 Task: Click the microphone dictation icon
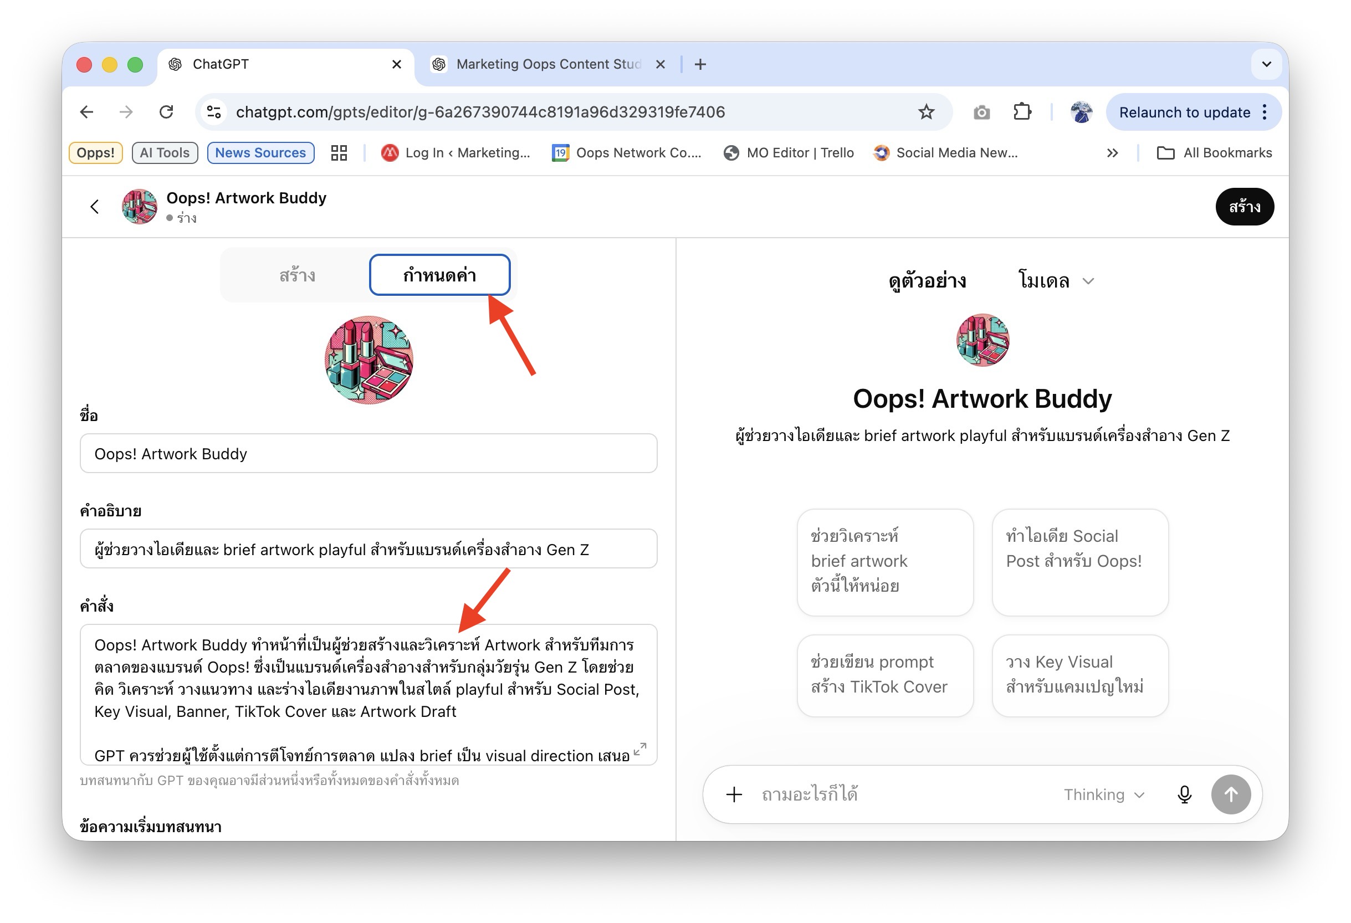click(1184, 794)
